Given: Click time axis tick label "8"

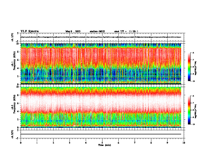Looking at the screenshot, I should (x=151, y=143).
